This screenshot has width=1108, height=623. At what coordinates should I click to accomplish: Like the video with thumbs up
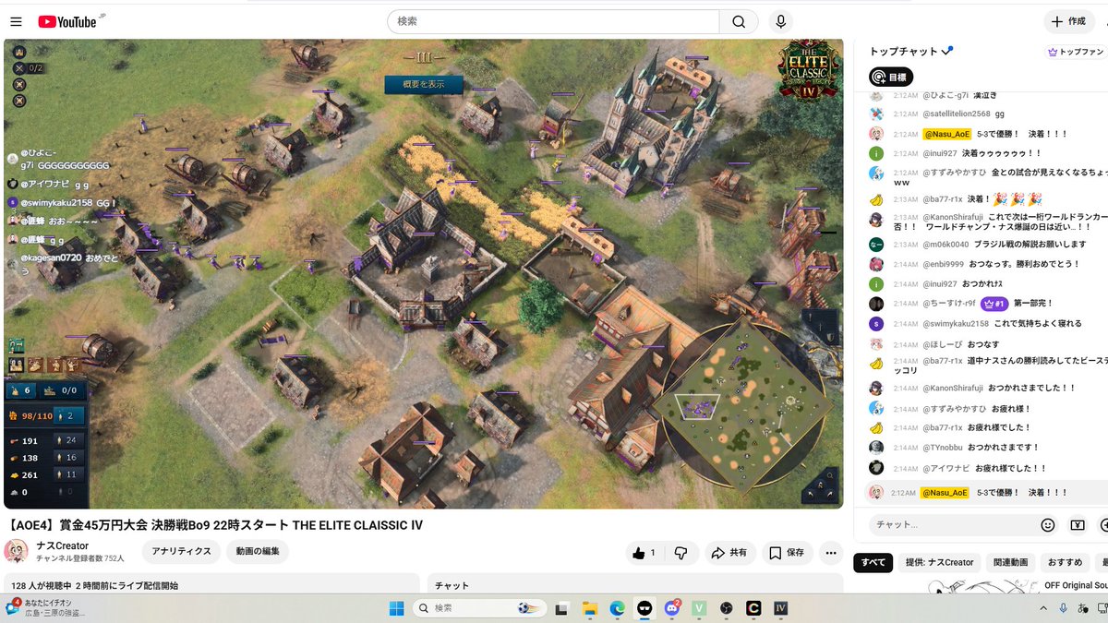click(x=644, y=553)
